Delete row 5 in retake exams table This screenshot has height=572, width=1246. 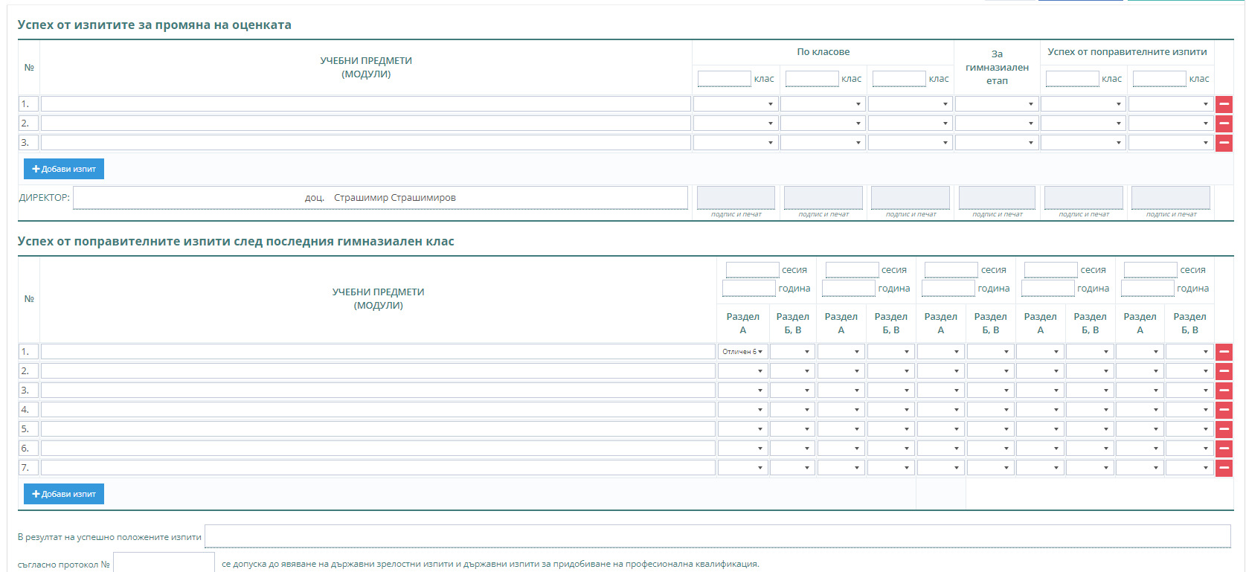tap(1224, 429)
